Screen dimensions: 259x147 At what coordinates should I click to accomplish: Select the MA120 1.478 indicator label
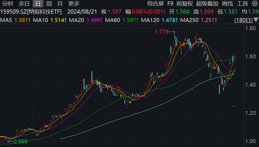click(x=160, y=20)
